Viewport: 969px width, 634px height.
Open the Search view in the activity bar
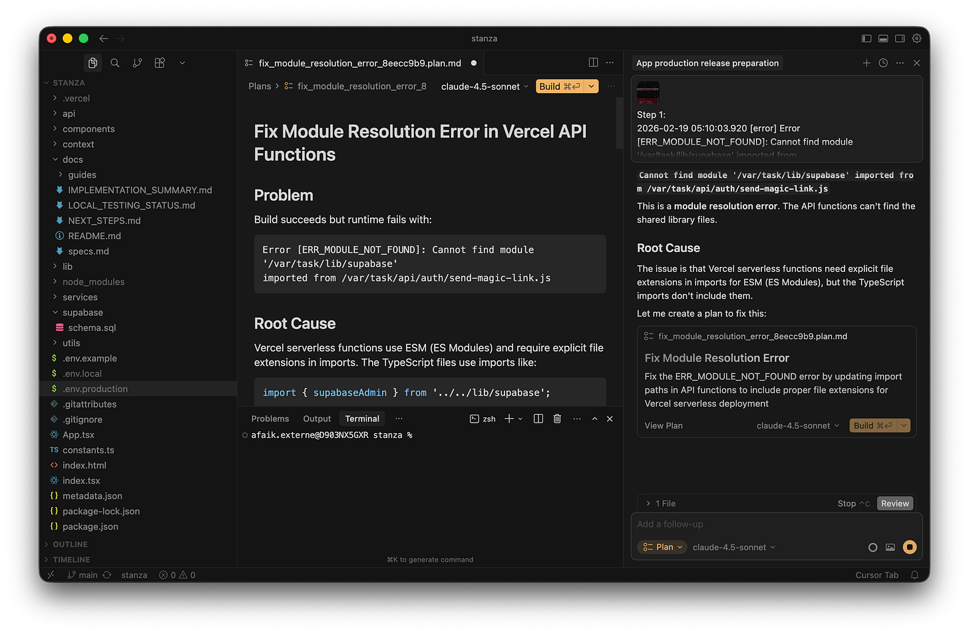(114, 62)
